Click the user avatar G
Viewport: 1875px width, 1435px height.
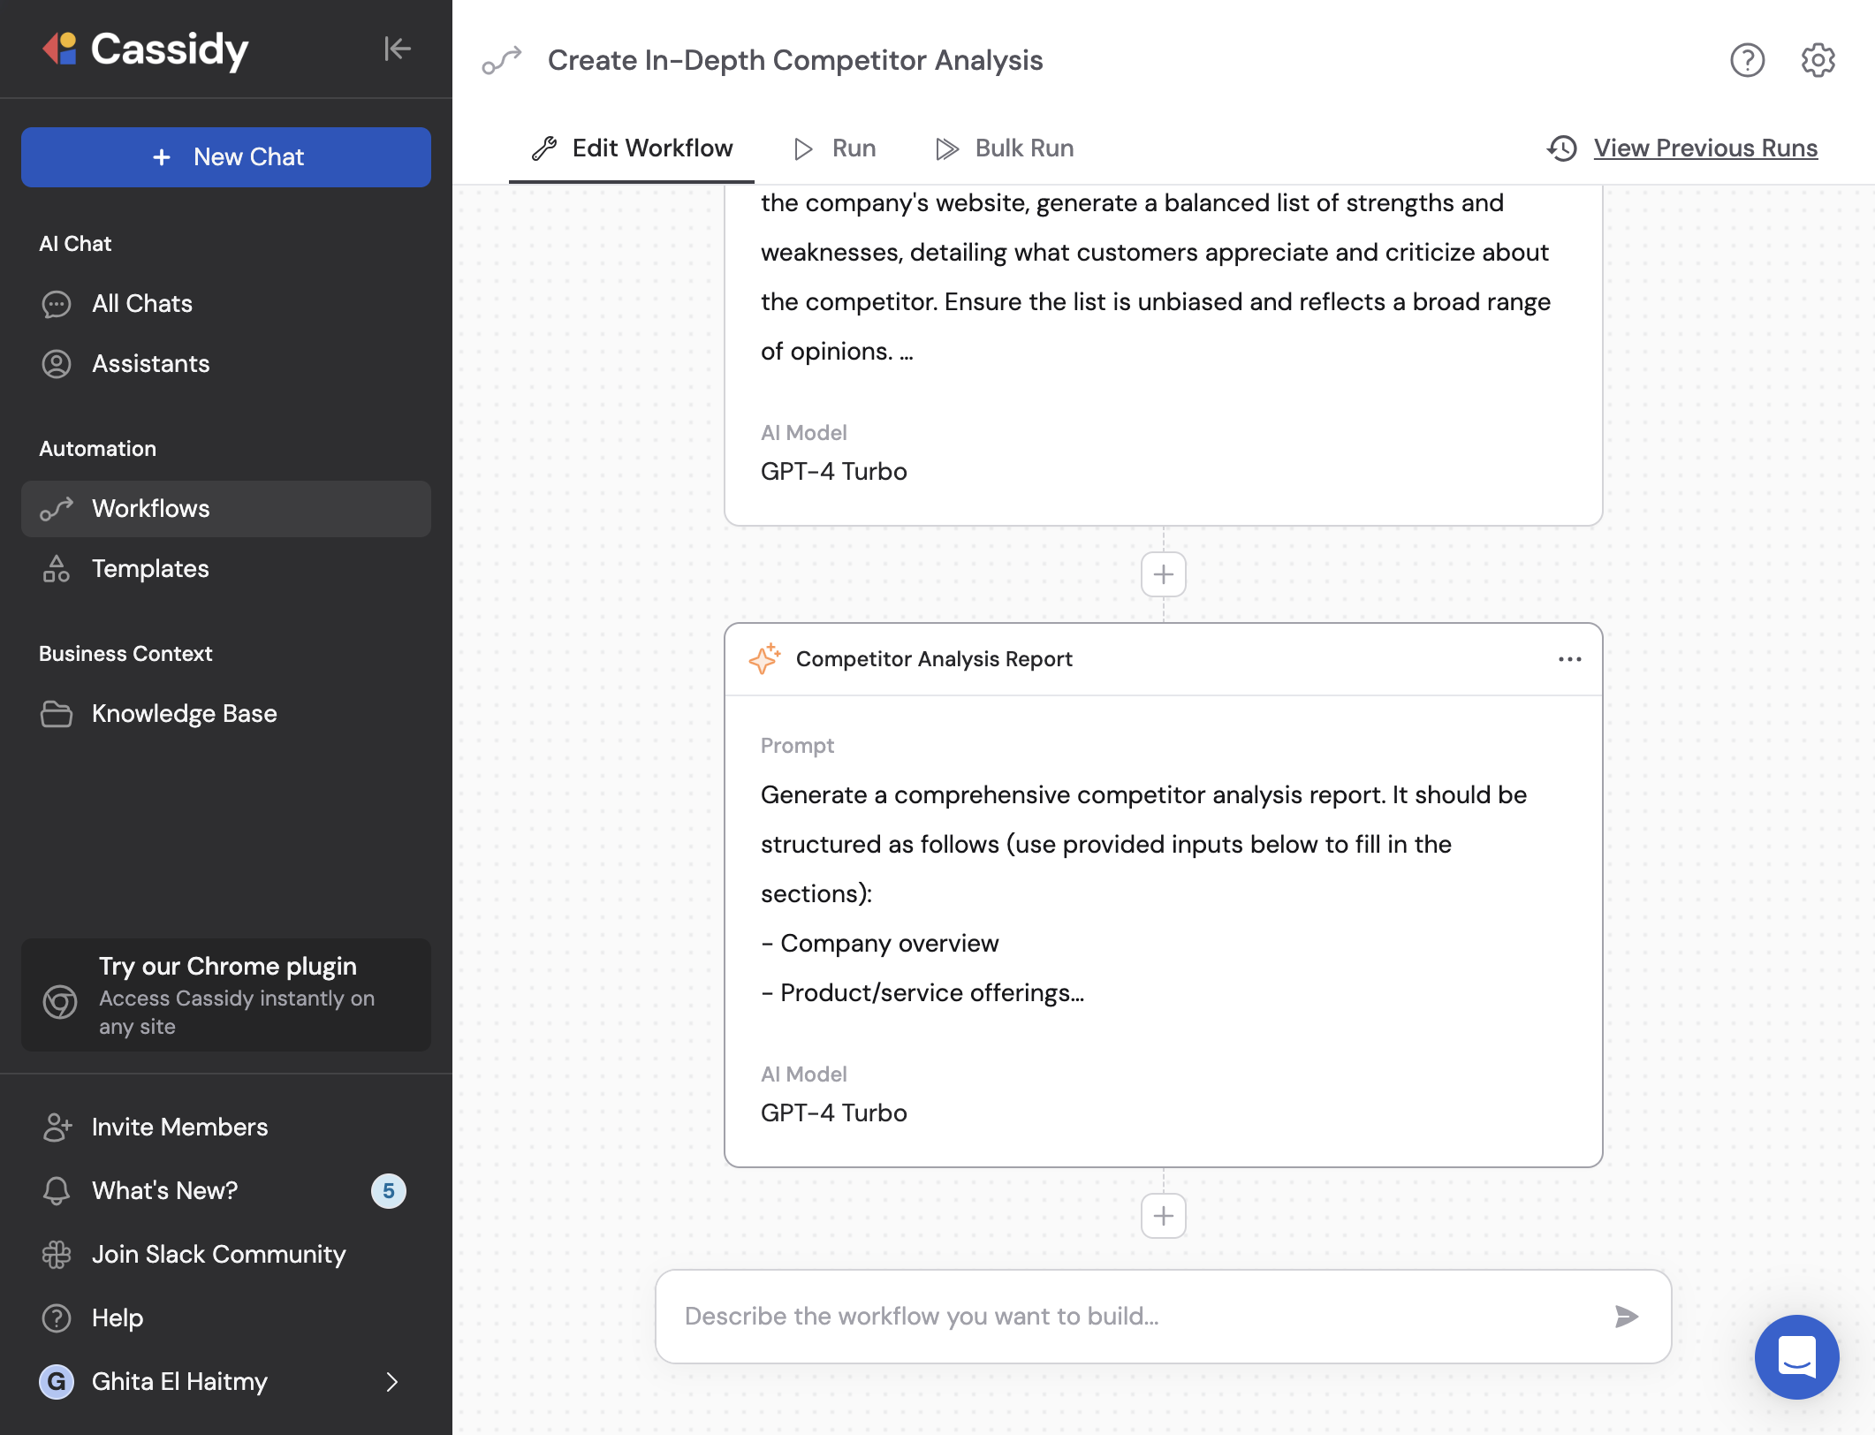[x=57, y=1381]
